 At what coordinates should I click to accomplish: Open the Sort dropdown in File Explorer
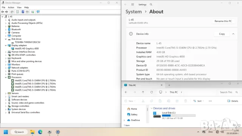(x=199, y=101)
